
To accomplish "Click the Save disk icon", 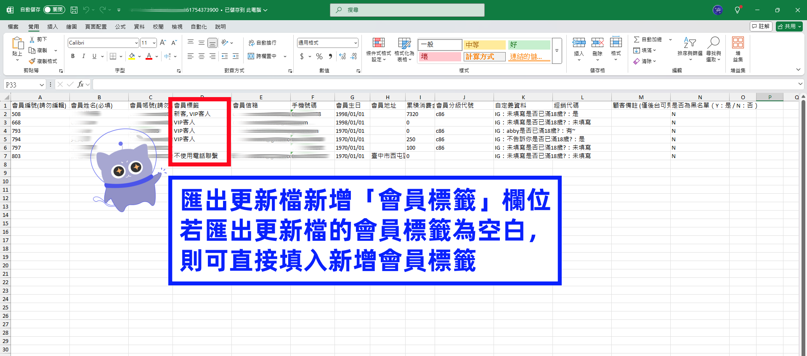I will (74, 10).
